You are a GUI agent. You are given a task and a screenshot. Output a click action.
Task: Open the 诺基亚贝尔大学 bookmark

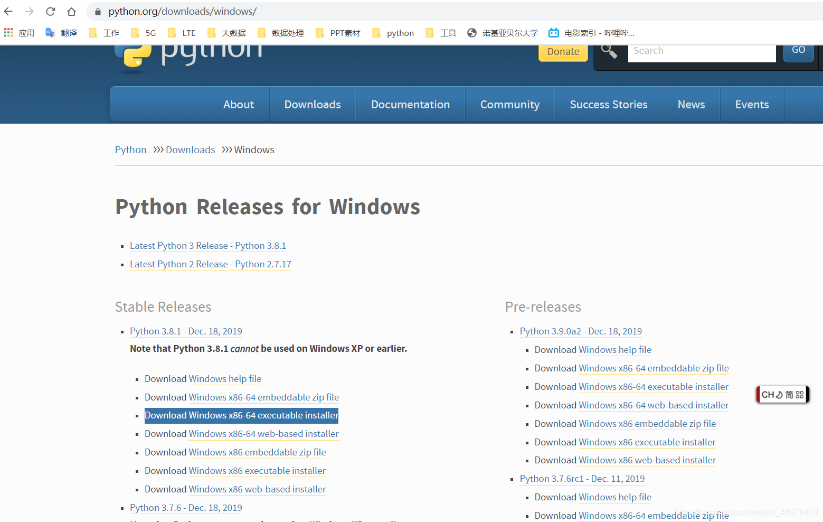[x=503, y=33]
